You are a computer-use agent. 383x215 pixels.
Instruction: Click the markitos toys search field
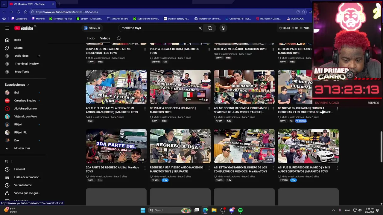(x=159, y=28)
